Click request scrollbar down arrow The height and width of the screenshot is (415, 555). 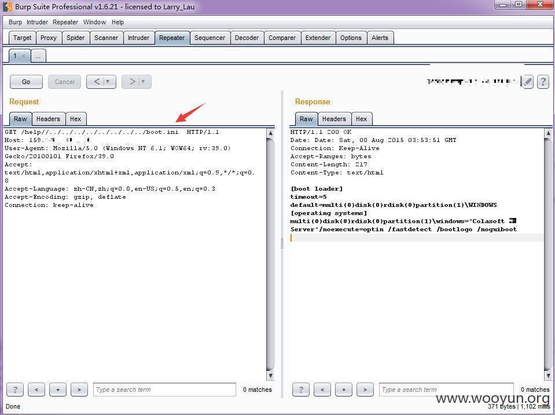(270, 376)
